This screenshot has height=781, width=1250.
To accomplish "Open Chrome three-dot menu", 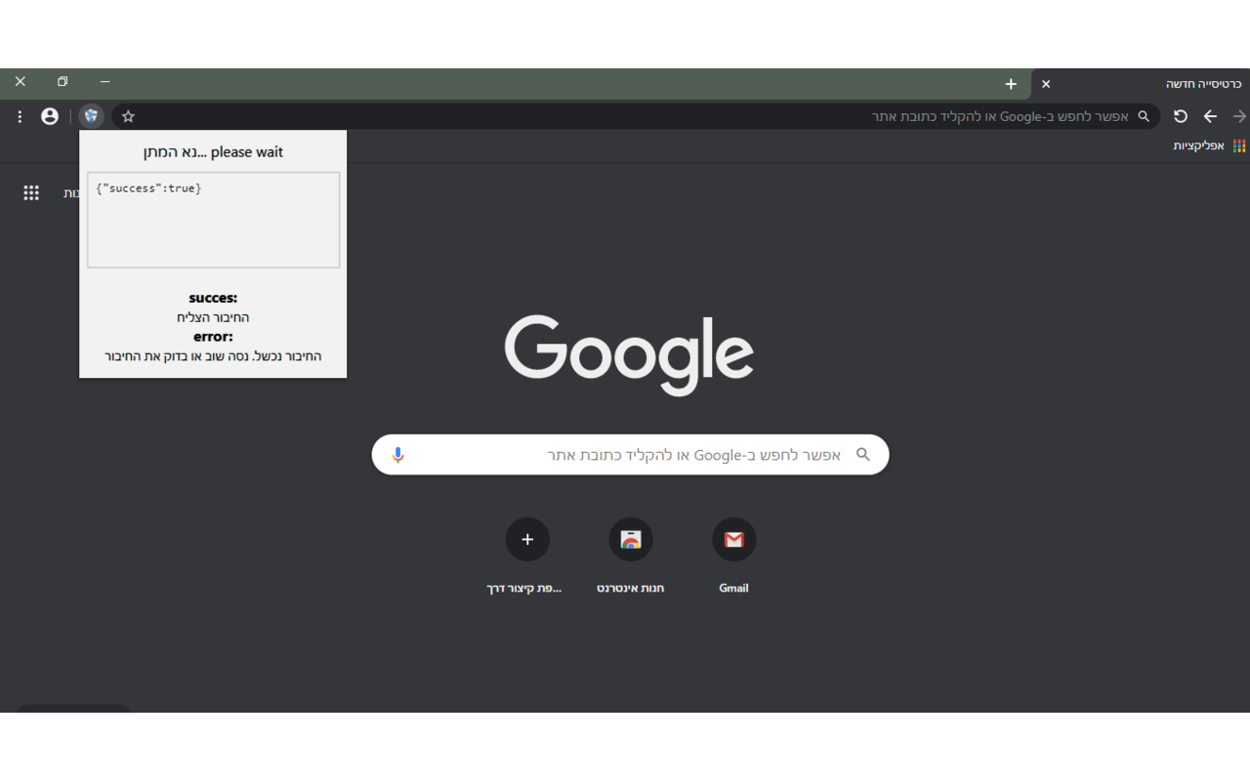I will (20, 116).
